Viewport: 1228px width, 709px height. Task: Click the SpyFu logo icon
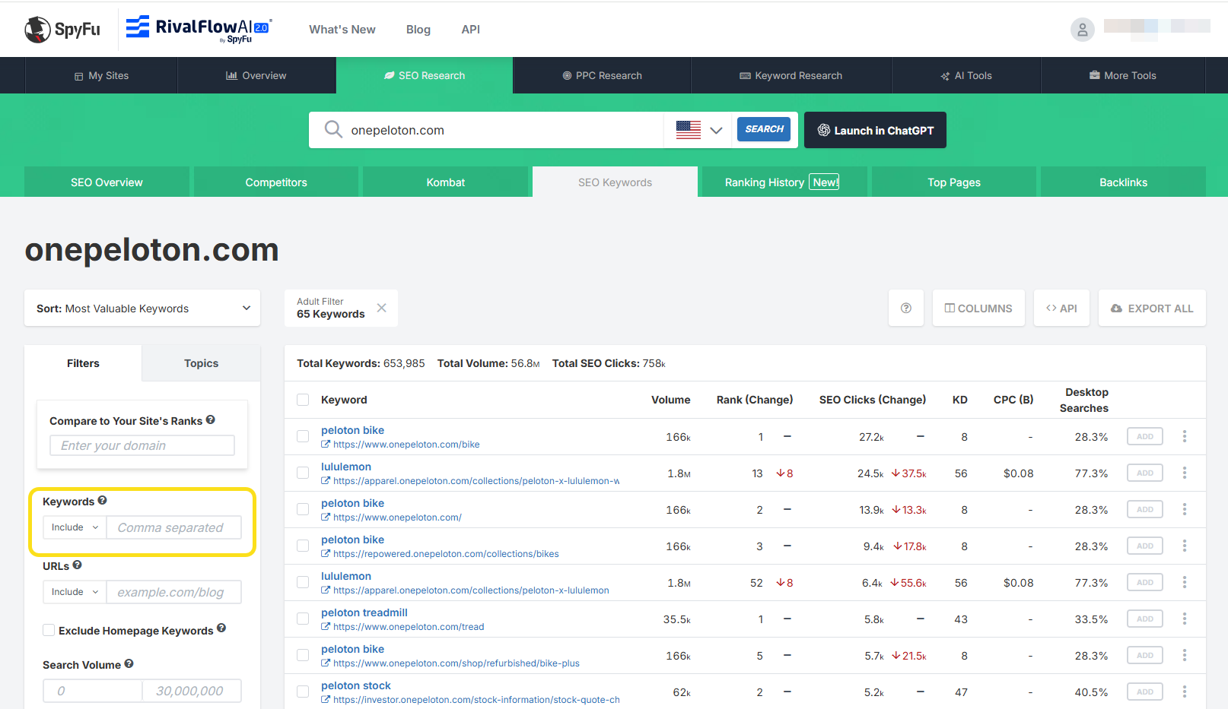coord(37,30)
